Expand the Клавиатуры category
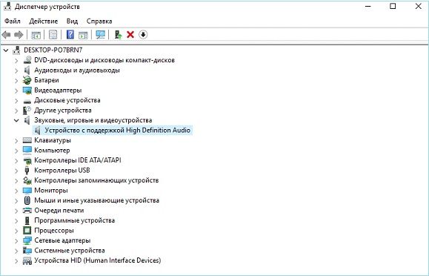The height and width of the screenshot is (276, 429). click(16, 141)
